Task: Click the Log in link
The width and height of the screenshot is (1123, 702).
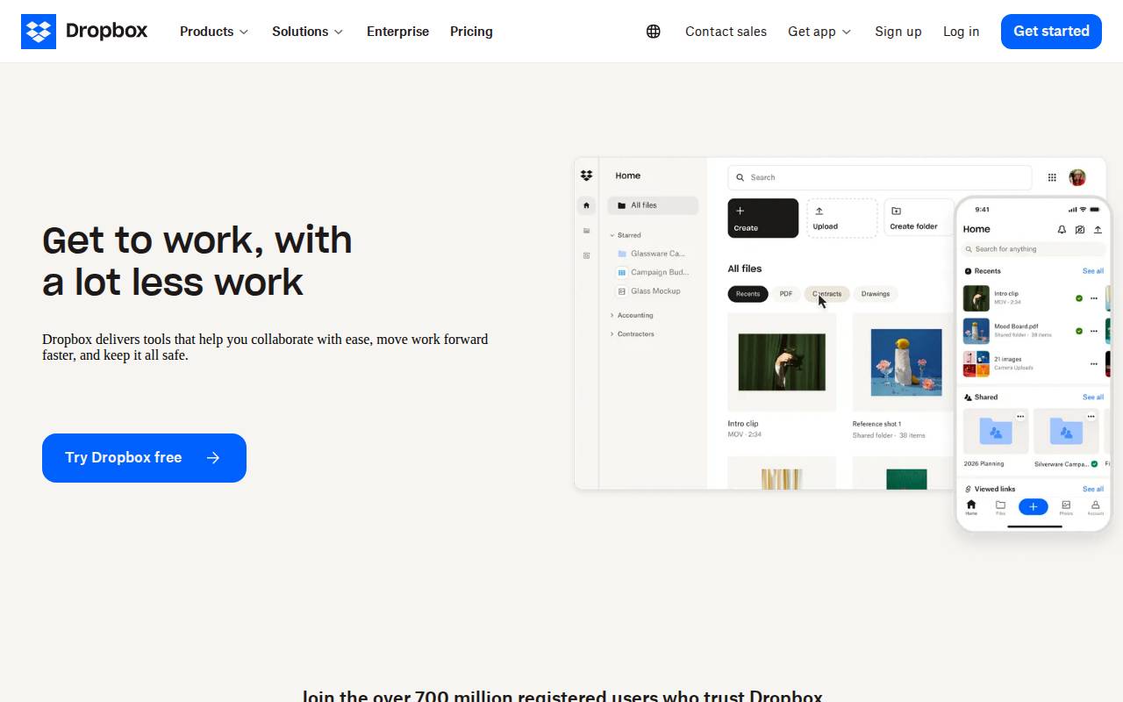Action: click(x=961, y=32)
